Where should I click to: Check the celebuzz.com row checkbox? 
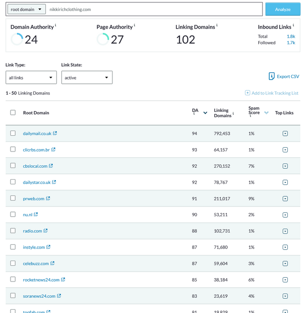[x=13, y=263]
